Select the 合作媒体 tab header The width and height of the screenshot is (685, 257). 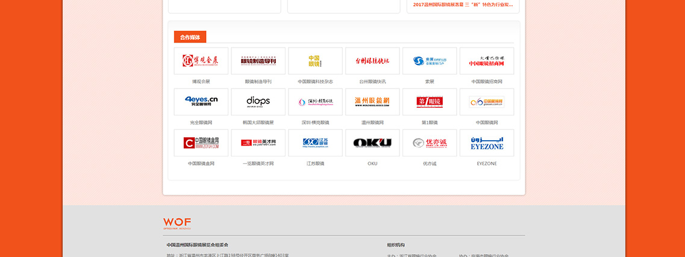coord(190,37)
